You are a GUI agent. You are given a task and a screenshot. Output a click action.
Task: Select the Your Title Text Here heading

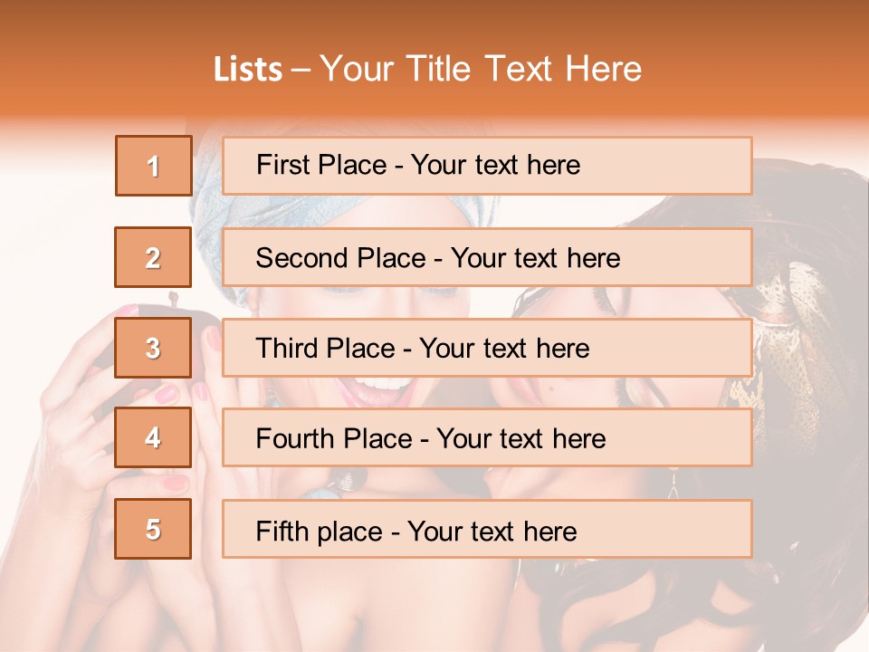coord(481,70)
